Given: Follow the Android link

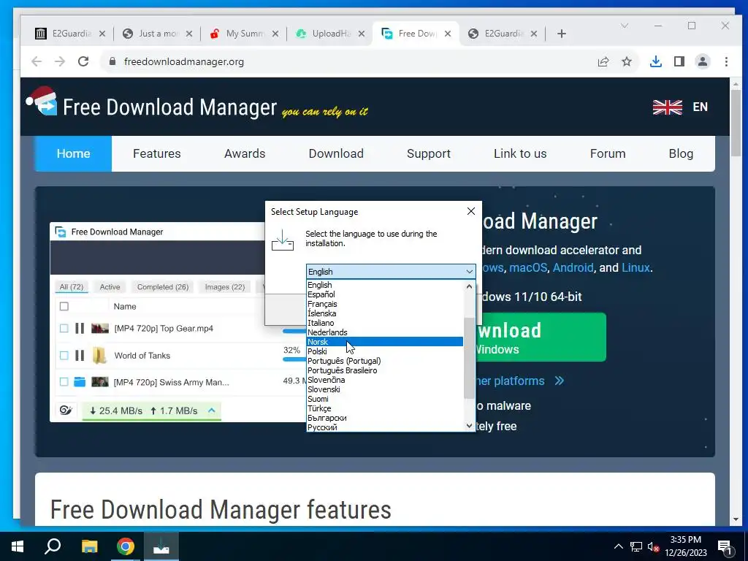Looking at the screenshot, I should pyautogui.click(x=573, y=267).
